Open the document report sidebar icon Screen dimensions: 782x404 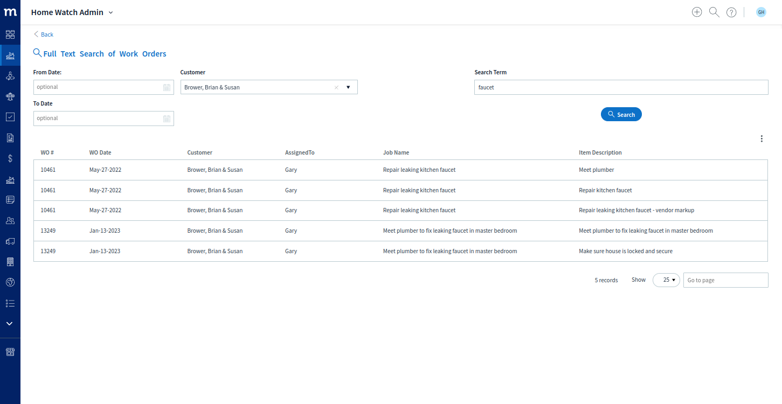[10, 138]
